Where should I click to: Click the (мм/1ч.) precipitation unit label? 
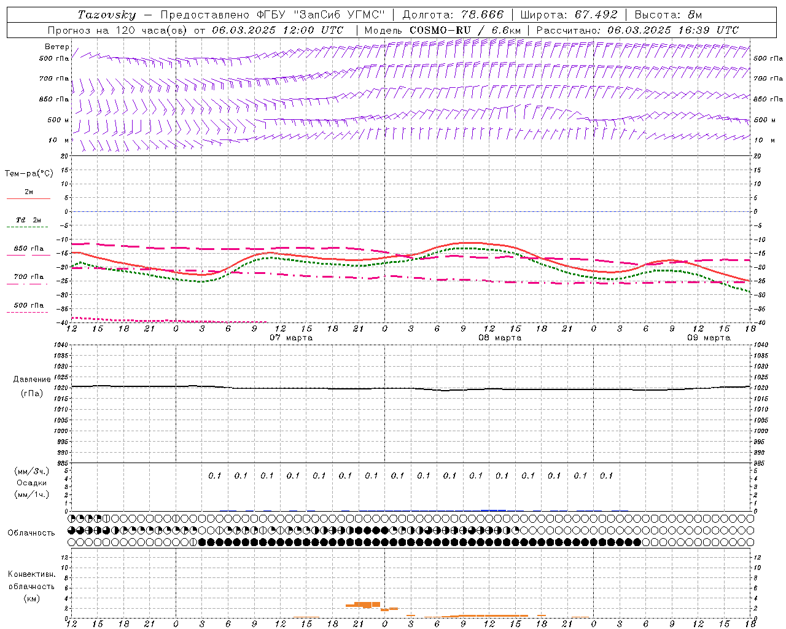pos(31,494)
